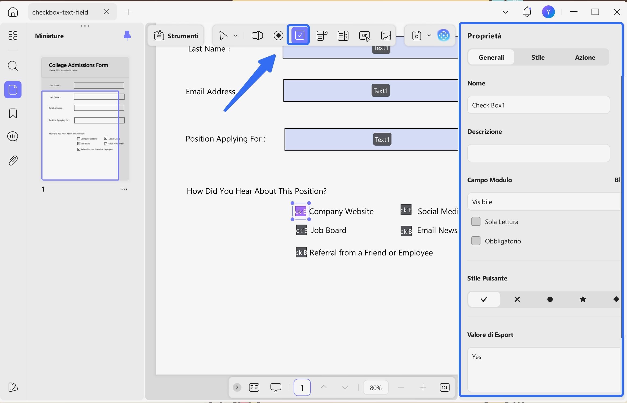This screenshot has height=403, width=627.
Task: Open the attachments paperclip icon
Action: [13, 160]
